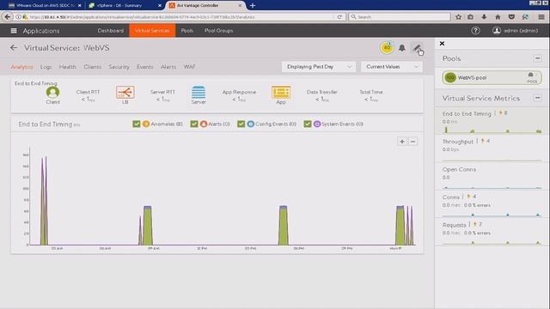Open the admin user account icon

tap(497, 31)
